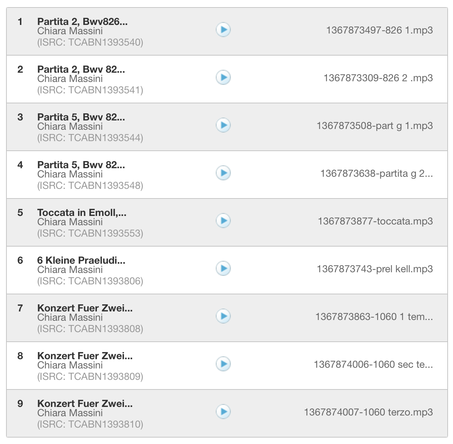The height and width of the screenshot is (444, 453).
Task: Select file 1367874007-1060 terzo.mp3
Action: [x=368, y=412]
